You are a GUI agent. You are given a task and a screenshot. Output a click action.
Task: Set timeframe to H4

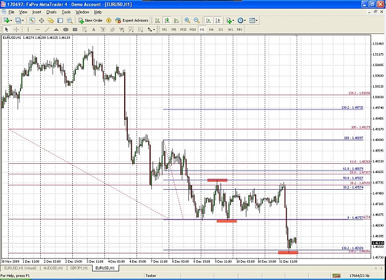click(211, 30)
